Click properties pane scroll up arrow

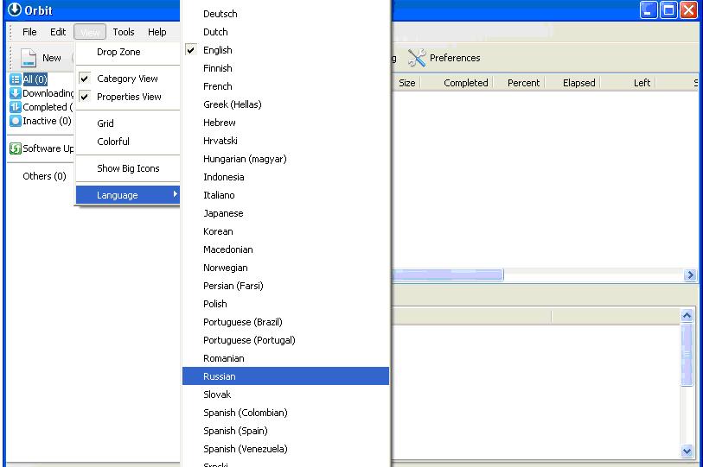tap(687, 316)
